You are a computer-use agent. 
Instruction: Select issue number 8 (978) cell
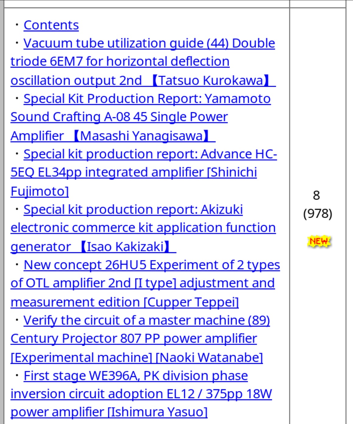[x=317, y=204]
